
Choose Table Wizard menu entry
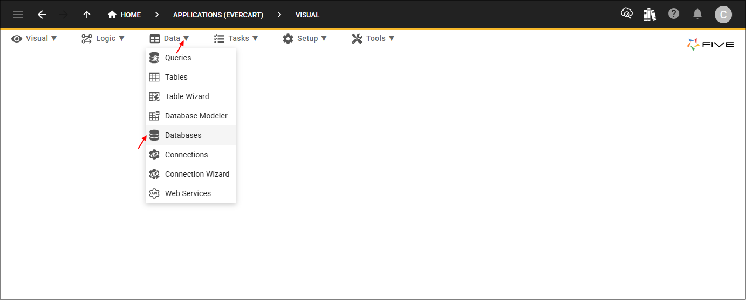click(191, 96)
